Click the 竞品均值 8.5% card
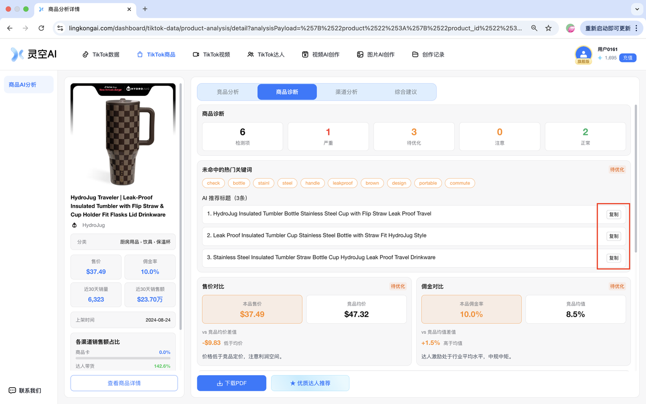Screen dimensions: 646x404 click(x=575, y=309)
